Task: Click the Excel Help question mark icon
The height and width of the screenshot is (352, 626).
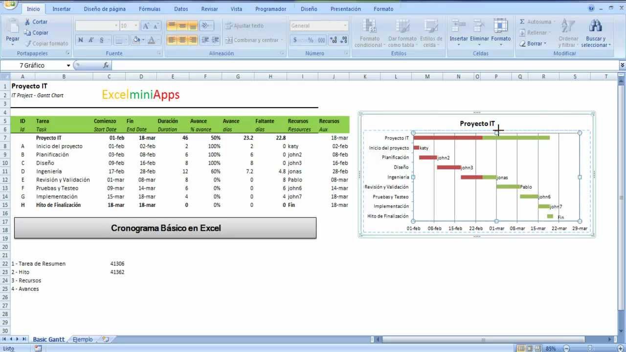Action: tap(592, 8)
